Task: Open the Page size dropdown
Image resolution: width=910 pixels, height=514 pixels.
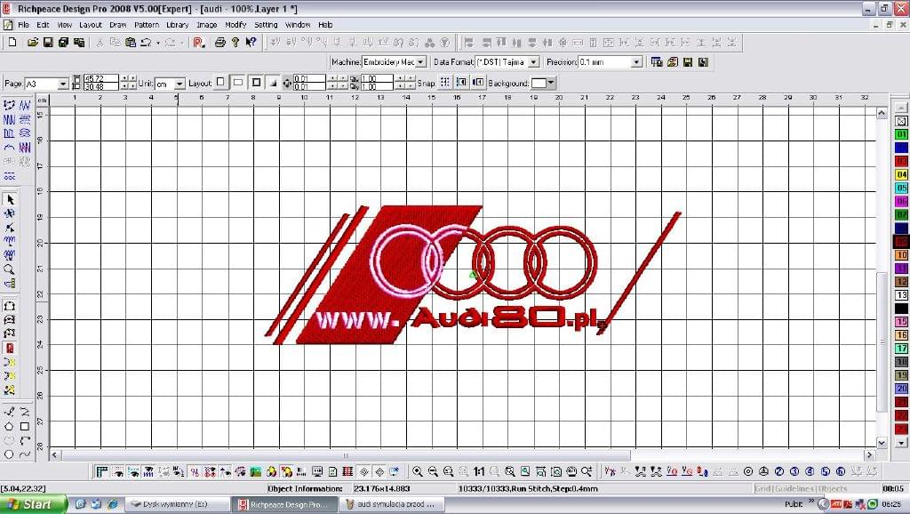Action: pos(63,84)
